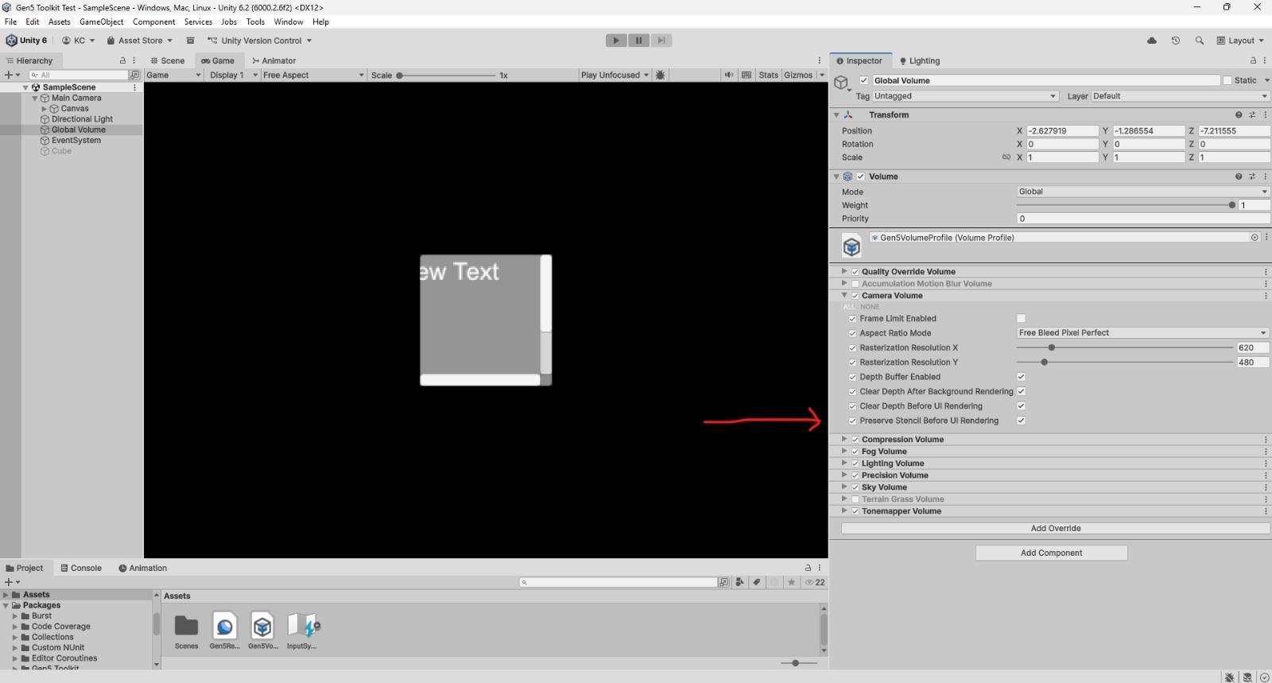
Task: Open the Volume Mode dropdown set to Global
Action: [x=1143, y=192]
